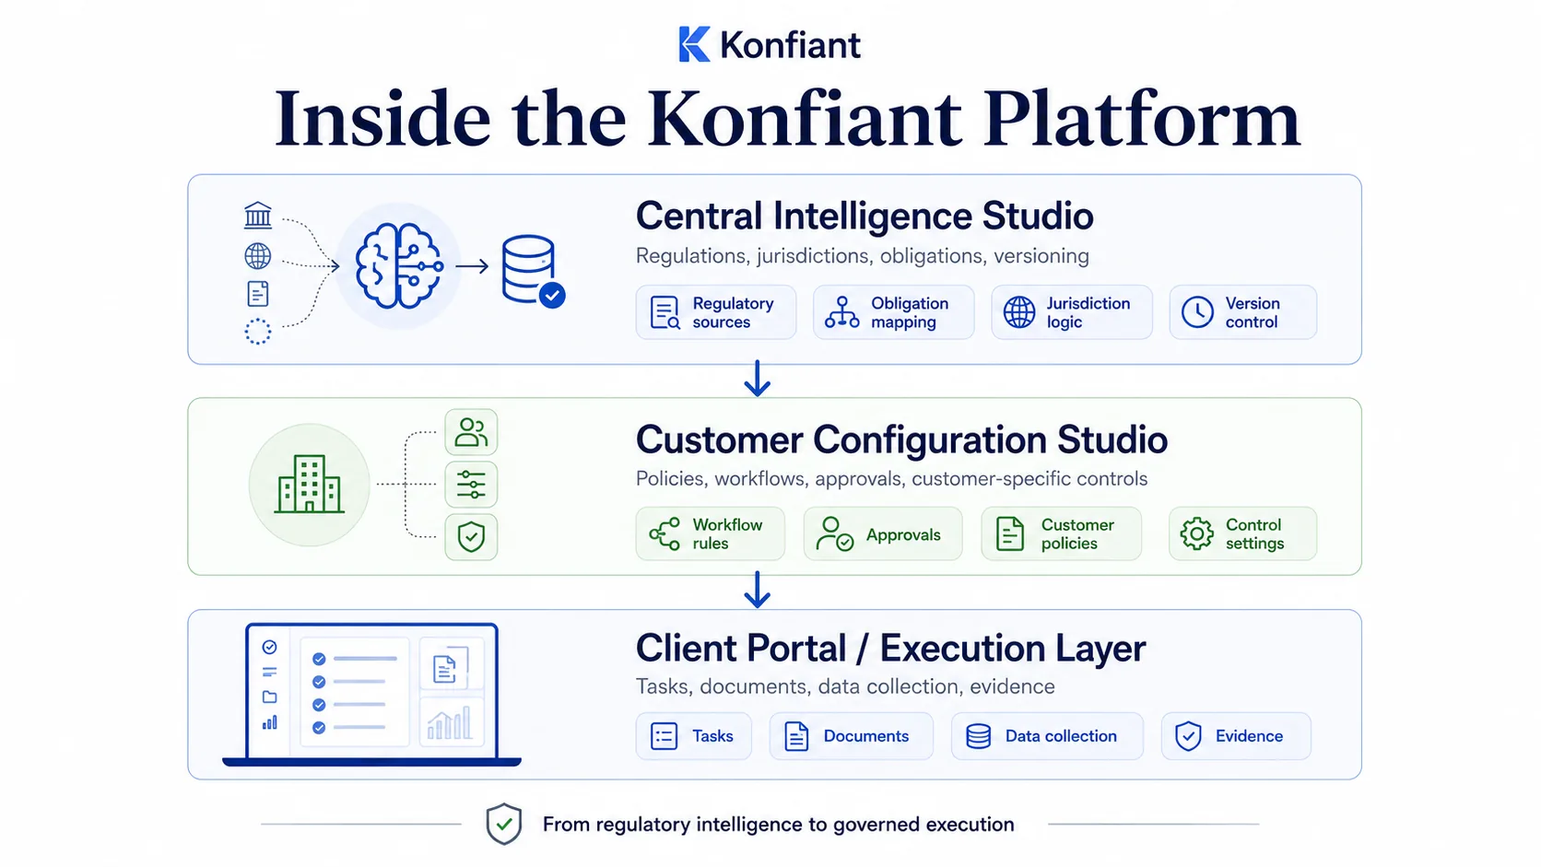Click the bank building source icon
The width and height of the screenshot is (1541, 867).
[258, 216]
